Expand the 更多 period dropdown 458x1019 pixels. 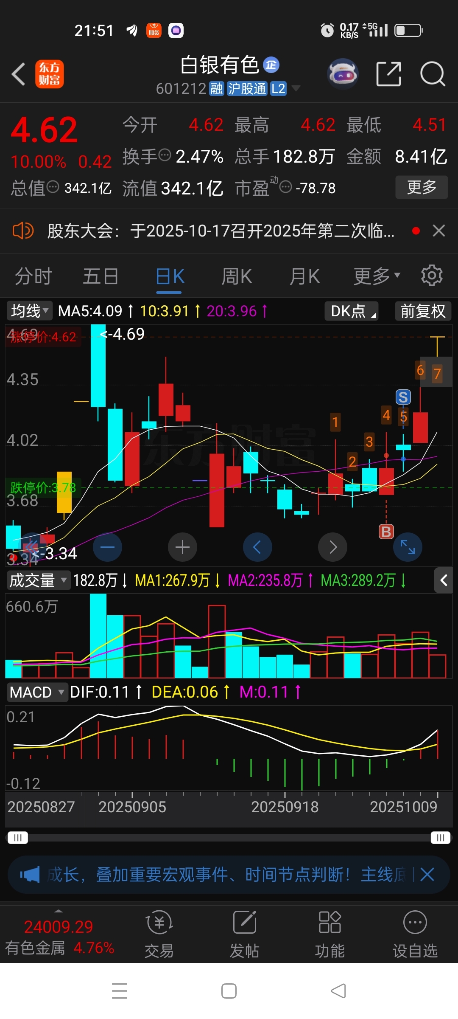point(377,276)
